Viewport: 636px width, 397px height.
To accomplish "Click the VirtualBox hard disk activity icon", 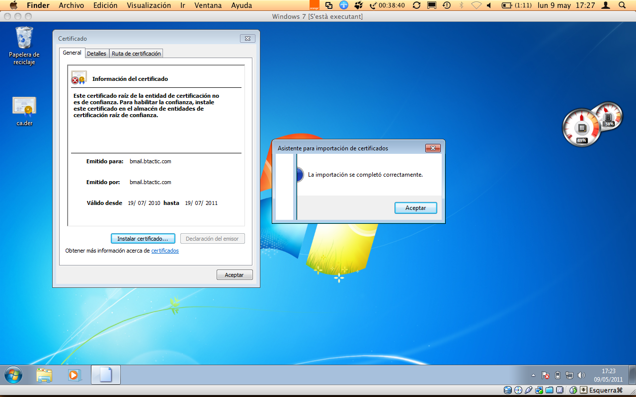I will 508,390.
